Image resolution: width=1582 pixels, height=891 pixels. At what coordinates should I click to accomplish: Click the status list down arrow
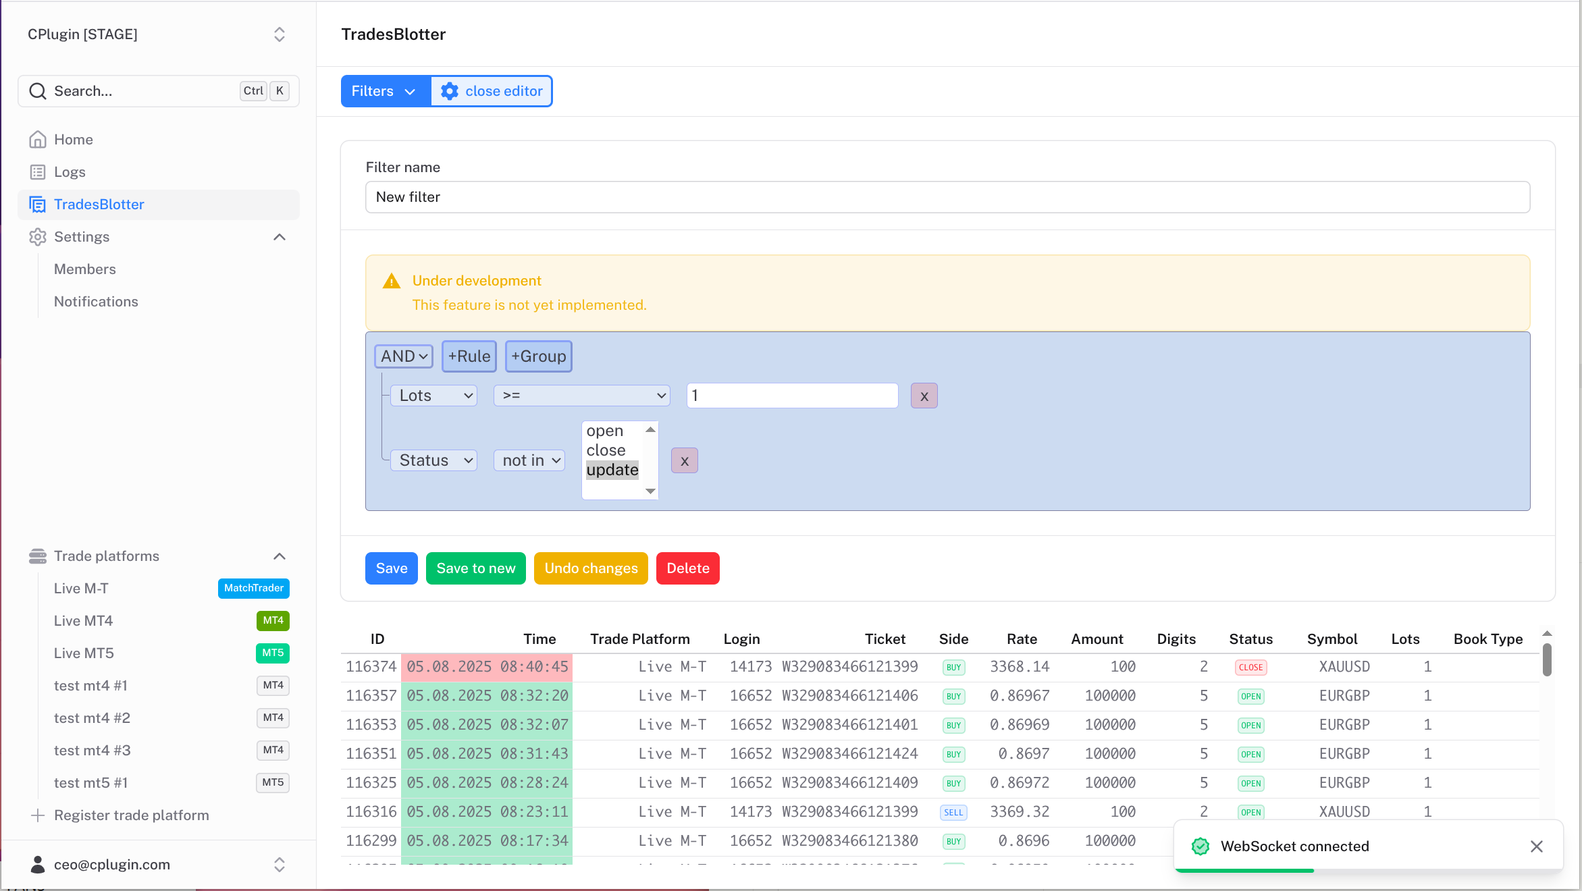tap(651, 491)
